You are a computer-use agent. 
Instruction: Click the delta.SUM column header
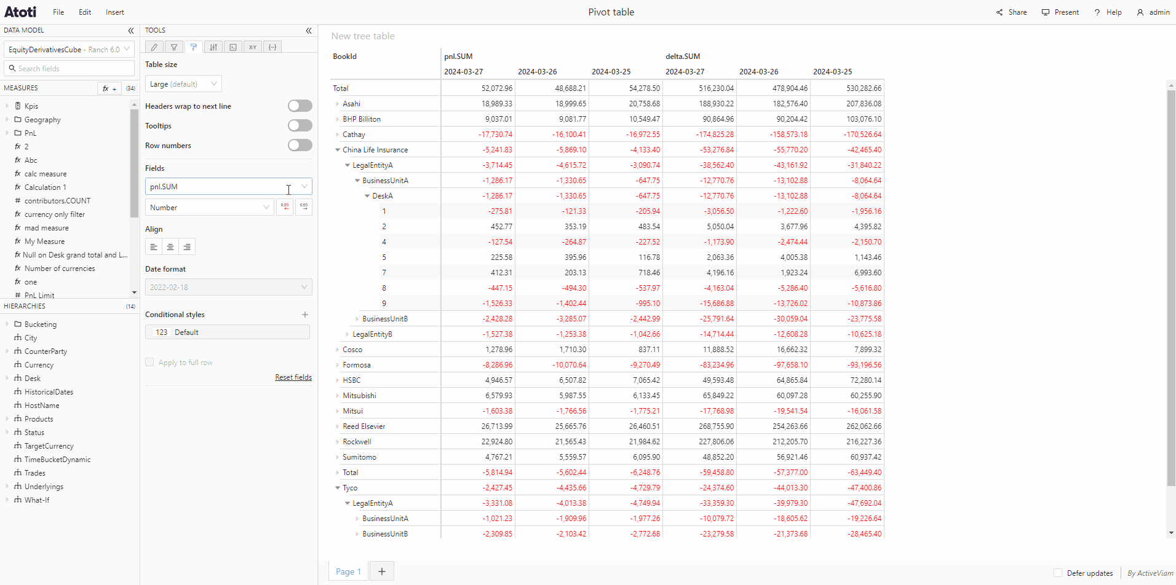point(683,57)
